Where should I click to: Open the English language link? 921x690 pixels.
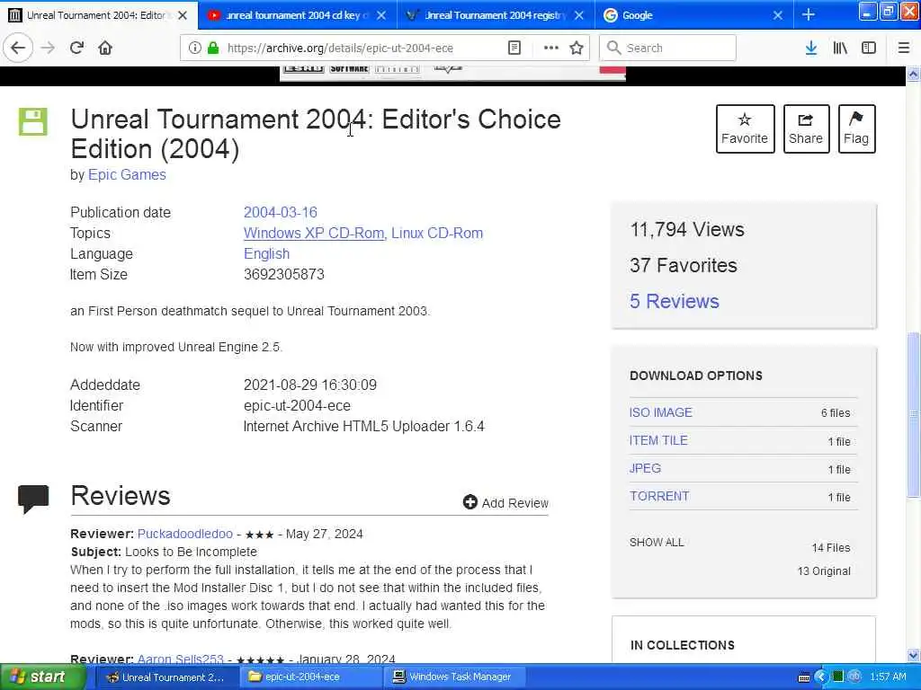(x=266, y=254)
